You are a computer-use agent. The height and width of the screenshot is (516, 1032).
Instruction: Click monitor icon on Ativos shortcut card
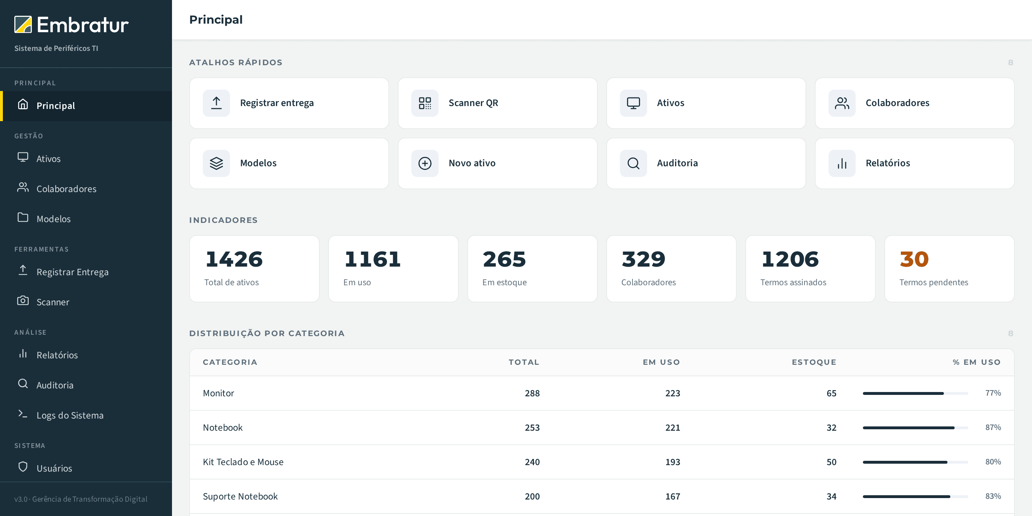point(634,103)
